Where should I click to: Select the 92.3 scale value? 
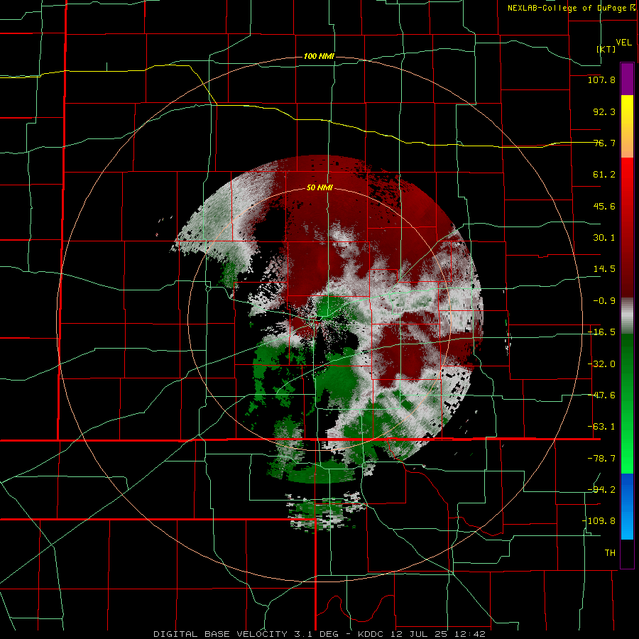pyautogui.click(x=604, y=111)
